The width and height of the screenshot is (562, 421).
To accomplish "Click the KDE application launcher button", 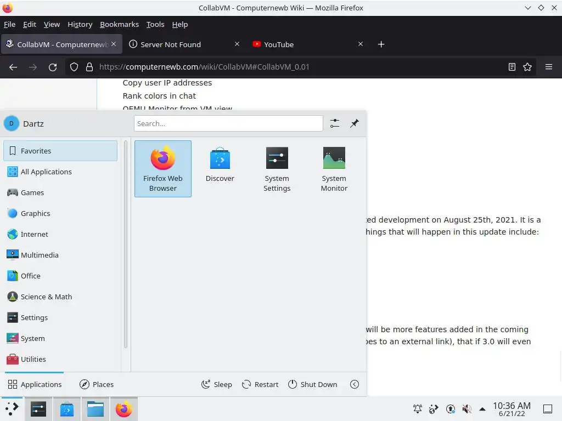I will pyautogui.click(x=12, y=408).
